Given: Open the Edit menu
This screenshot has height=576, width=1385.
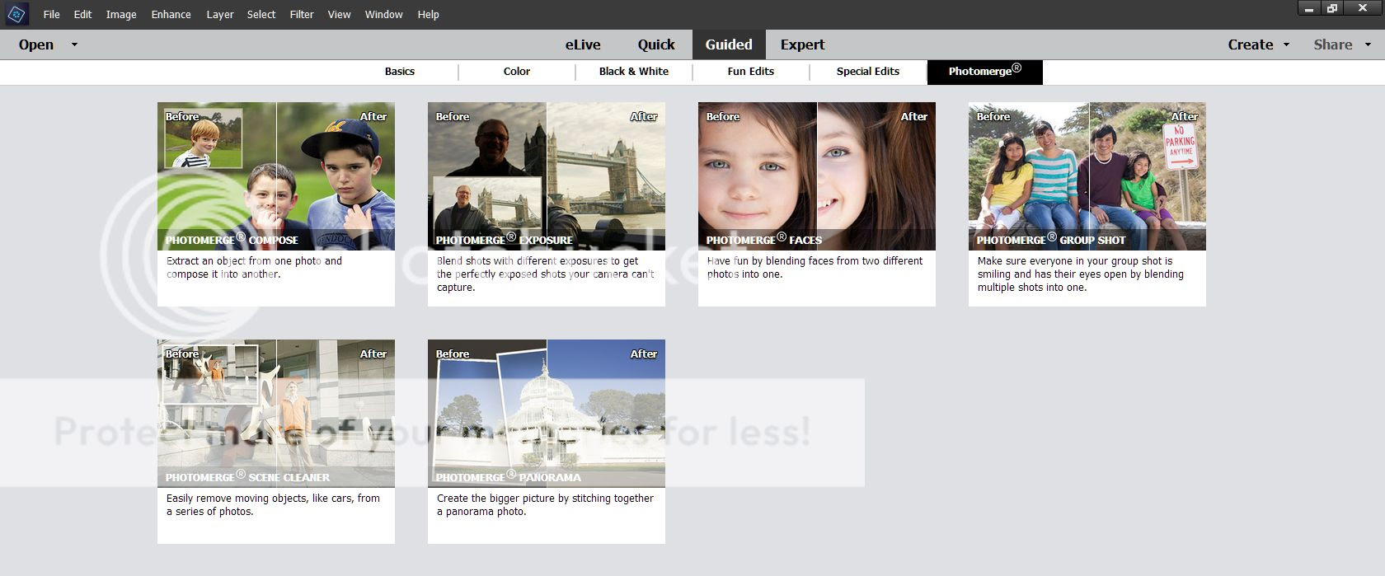Looking at the screenshot, I should coord(82,15).
